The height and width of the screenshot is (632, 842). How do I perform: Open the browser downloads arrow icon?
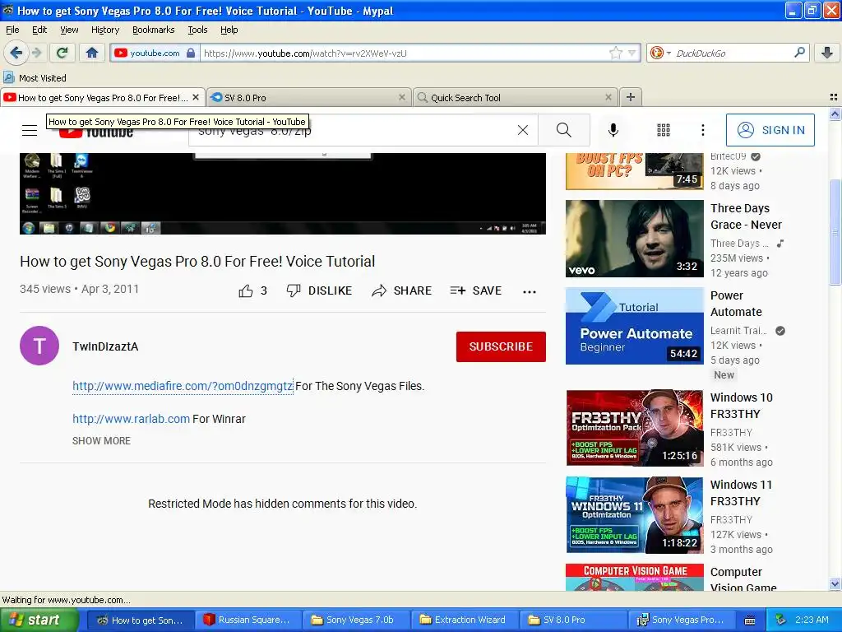click(x=827, y=53)
